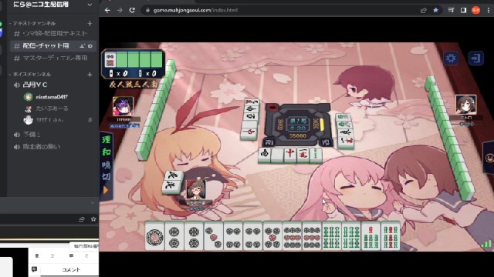Collapse the ボイスチャンネル category
Viewport: 494px width, 277px height.
(x=32, y=74)
